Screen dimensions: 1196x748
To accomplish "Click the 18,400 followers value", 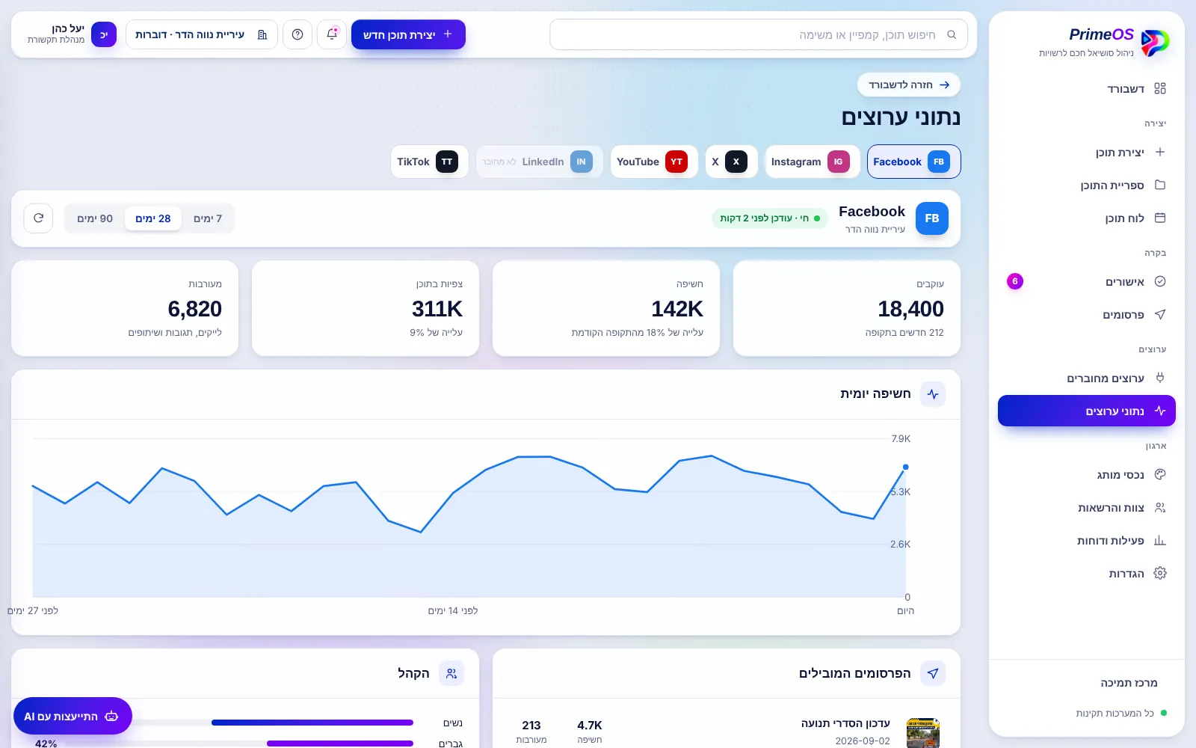I will pos(910,309).
